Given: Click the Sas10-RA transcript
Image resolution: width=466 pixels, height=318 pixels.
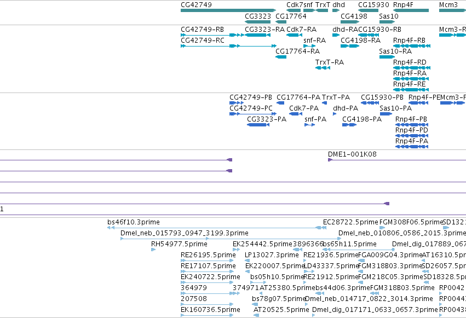Looking at the screenshot, I should [387, 57].
